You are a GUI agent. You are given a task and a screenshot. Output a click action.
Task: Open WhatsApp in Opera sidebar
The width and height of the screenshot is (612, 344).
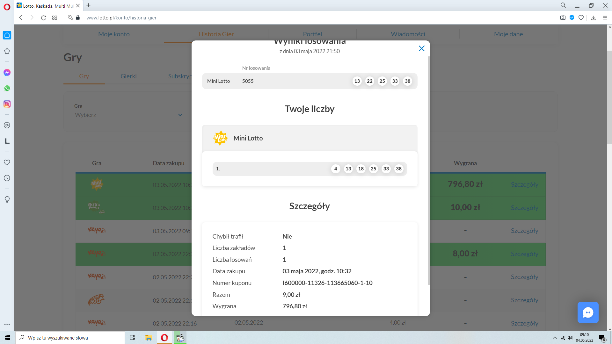7,88
